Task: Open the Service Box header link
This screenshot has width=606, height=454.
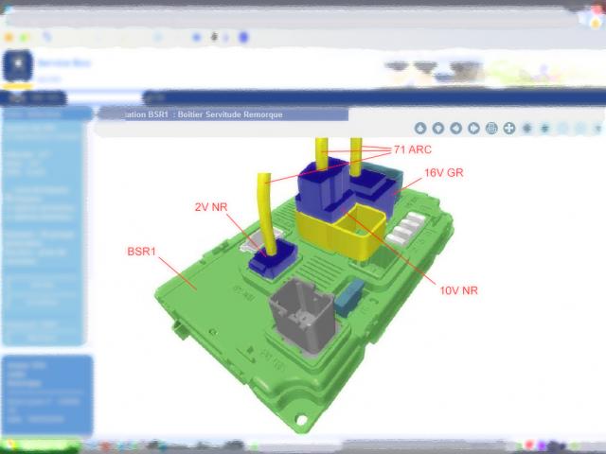Action: (x=64, y=63)
